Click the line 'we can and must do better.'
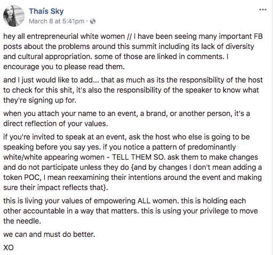This screenshot has height=255, width=273. (x=49, y=234)
